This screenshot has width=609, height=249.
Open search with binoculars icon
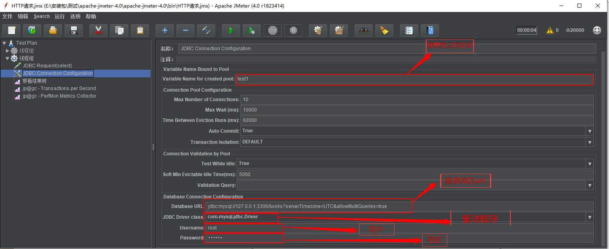(x=363, y=30)
